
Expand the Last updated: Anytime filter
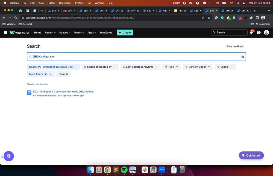click(x=140, y=67)
